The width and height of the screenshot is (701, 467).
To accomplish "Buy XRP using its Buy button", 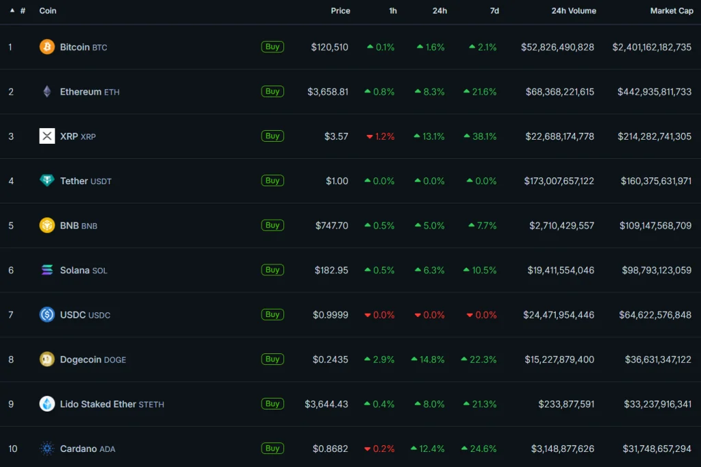I will (x=272, y=136).
